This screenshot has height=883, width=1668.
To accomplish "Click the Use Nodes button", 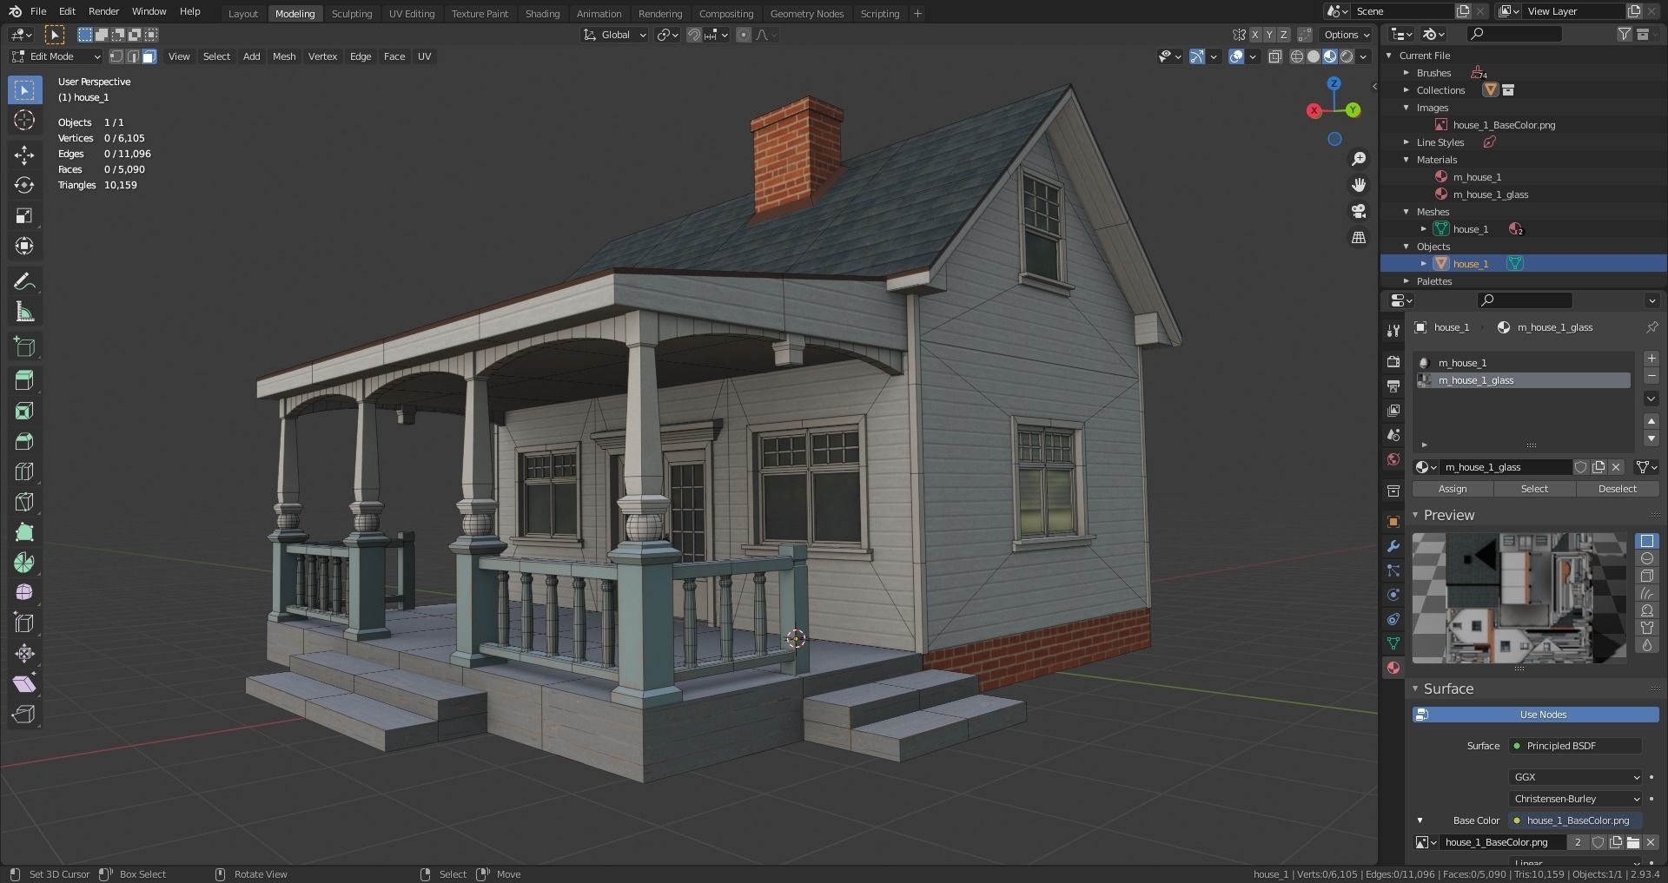I will point(1536,715).
